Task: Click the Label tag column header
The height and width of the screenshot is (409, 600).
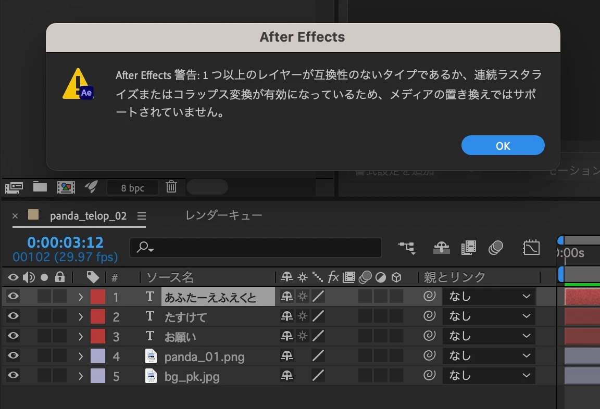Action: point(93,277)
